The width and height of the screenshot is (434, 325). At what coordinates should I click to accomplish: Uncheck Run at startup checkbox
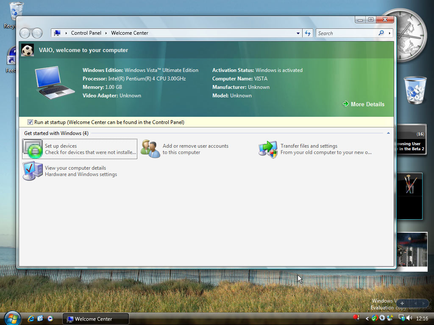point(30,122)
